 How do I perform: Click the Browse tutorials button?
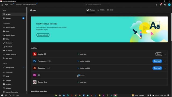pos(43,35)
